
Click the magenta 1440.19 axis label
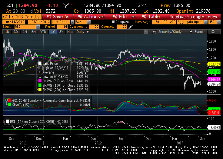coord(214,79)
